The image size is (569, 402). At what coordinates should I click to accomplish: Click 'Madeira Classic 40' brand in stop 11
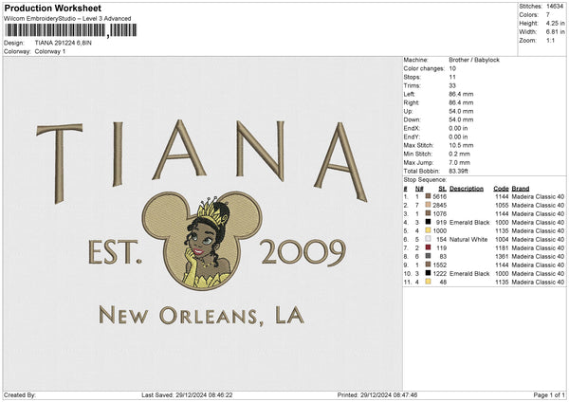(538, 283)
